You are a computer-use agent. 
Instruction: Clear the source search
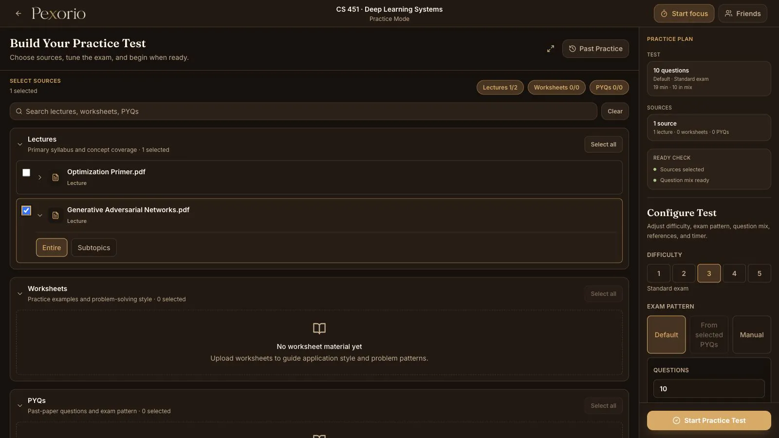(x=615, y=111)
